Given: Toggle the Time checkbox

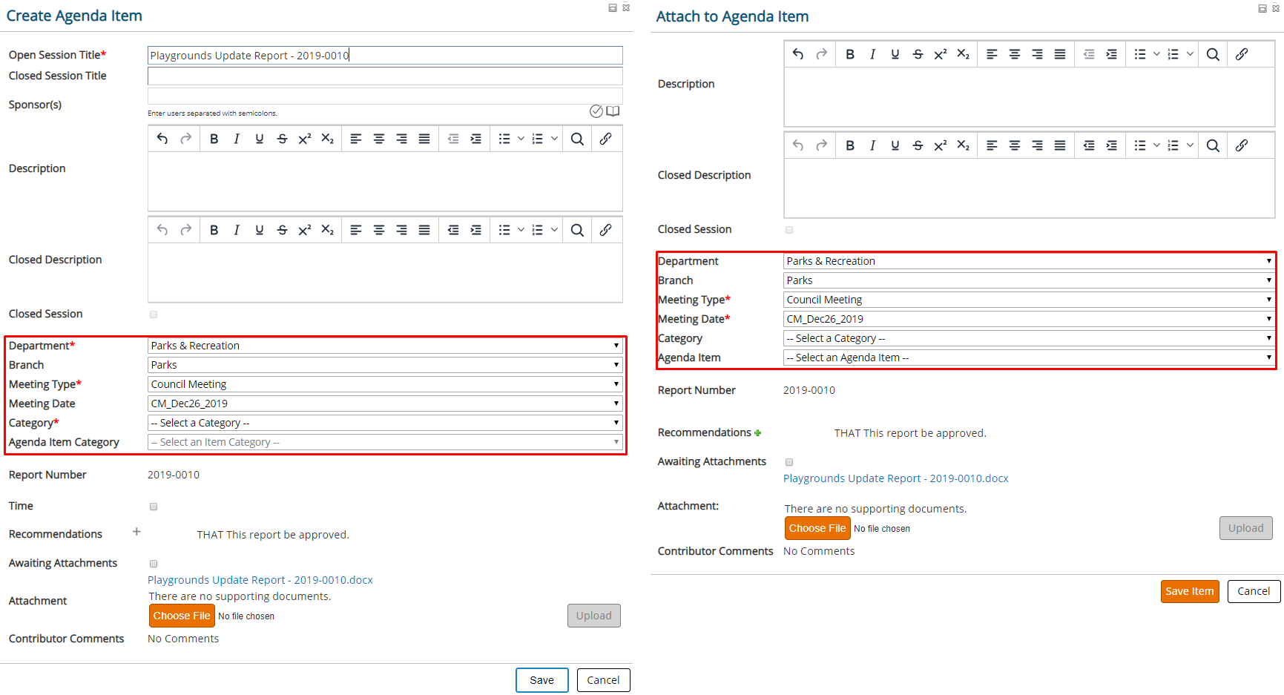Looking at the screenshot, I should [154, 507].
